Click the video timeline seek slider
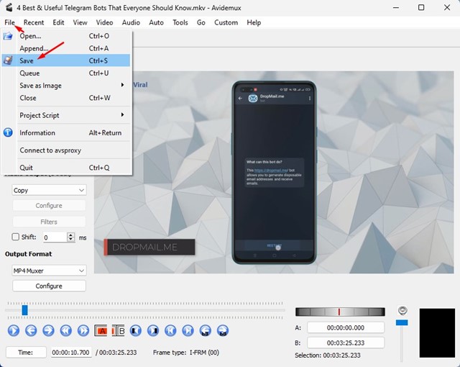 144,310
